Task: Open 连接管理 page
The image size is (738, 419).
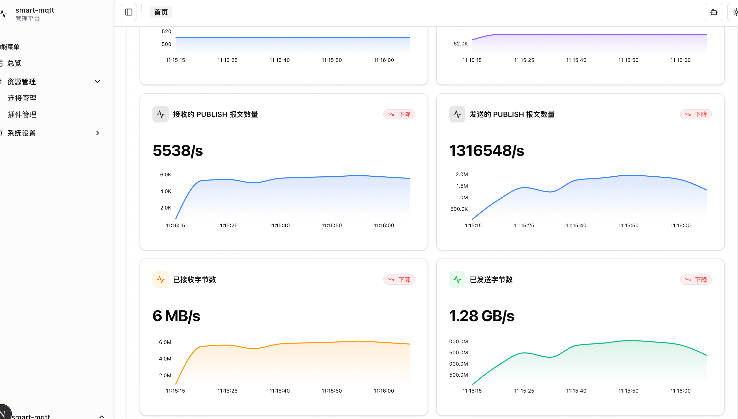Action: click(22, 98)
